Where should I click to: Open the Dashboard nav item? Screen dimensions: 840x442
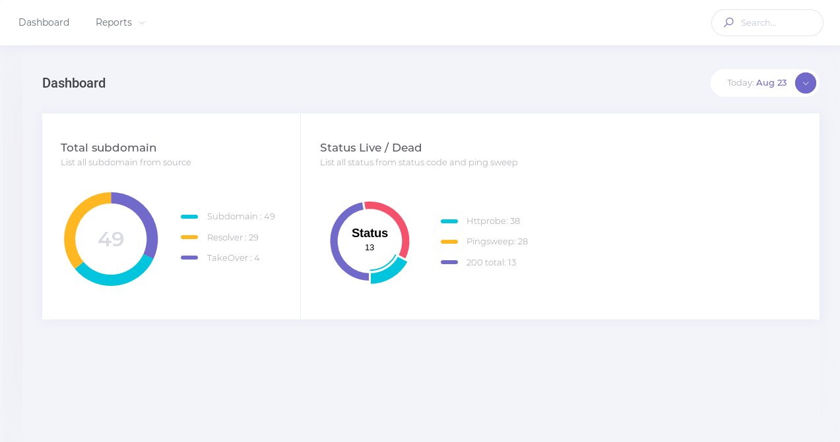44,22
